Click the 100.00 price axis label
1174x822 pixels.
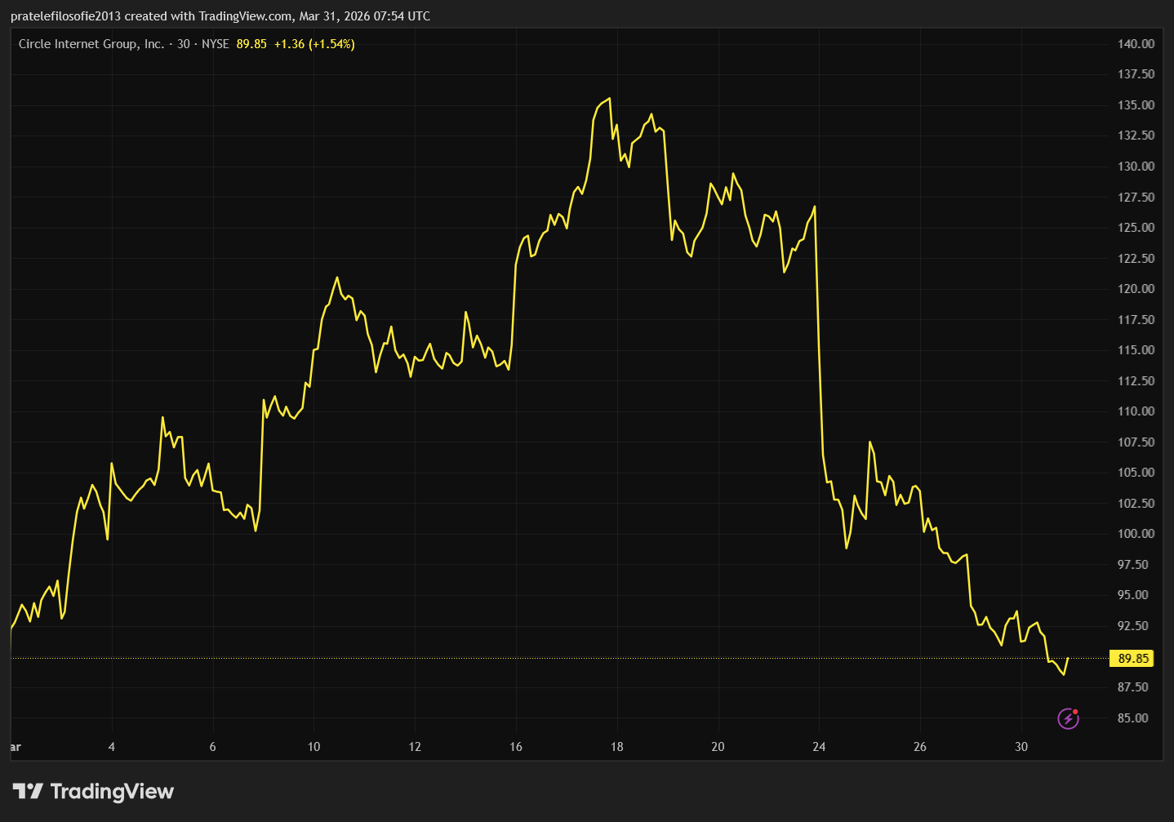click(x=1136, y=534)
